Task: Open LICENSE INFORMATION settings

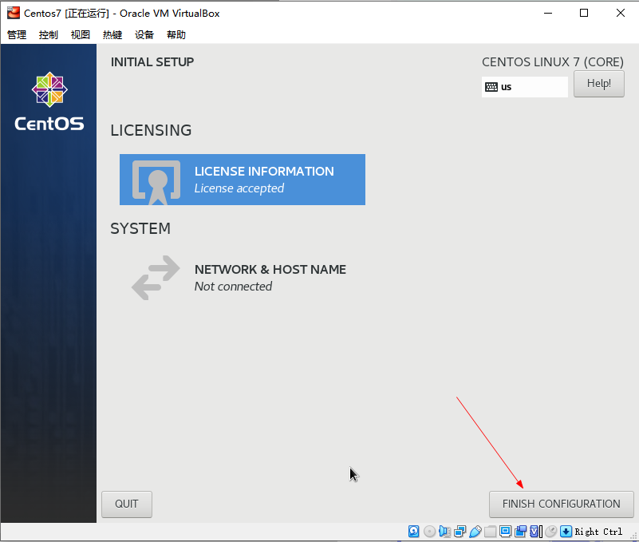Action: [242, 180]
